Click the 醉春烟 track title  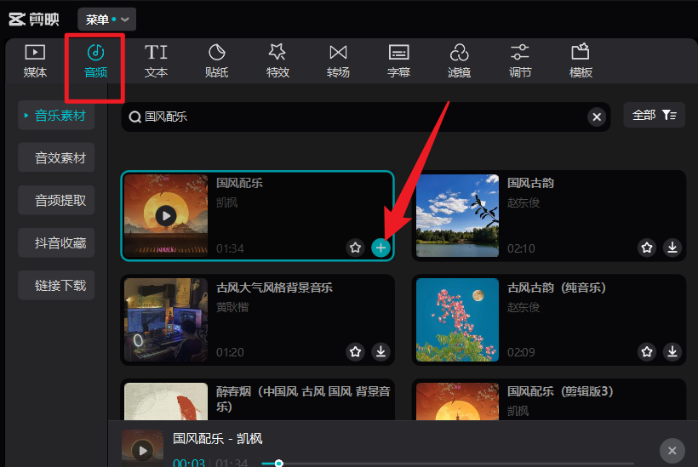point(303,399)
